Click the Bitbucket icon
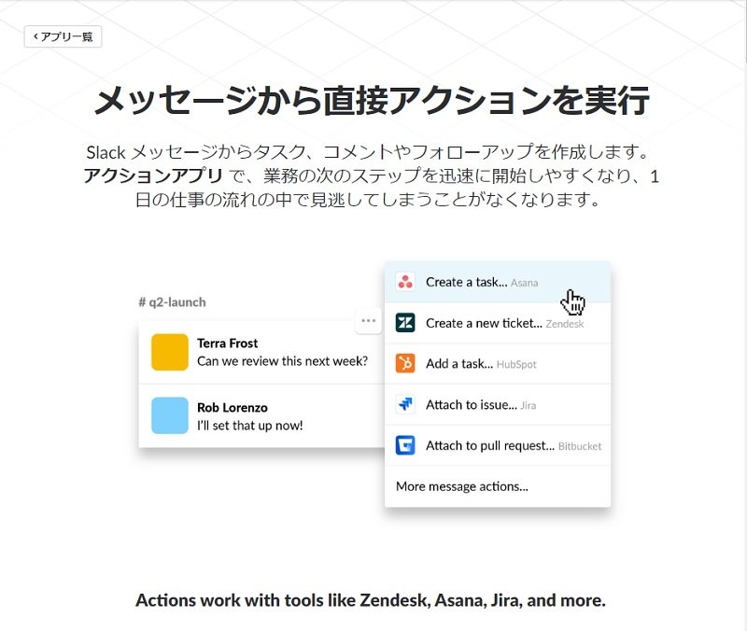Viewport: 747px width, 631px height. [x=405, y=446]
